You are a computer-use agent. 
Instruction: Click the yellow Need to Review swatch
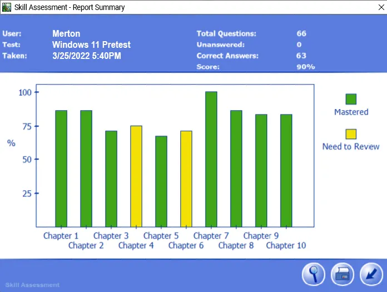(x=351, y=134)
